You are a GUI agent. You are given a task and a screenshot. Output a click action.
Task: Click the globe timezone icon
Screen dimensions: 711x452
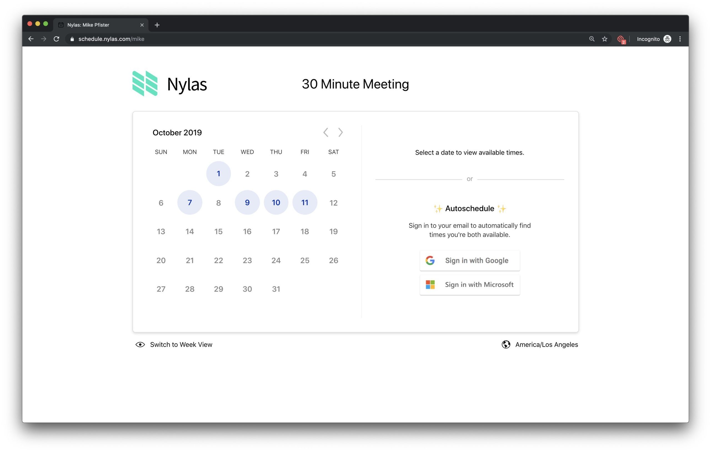tap(506, 344)
